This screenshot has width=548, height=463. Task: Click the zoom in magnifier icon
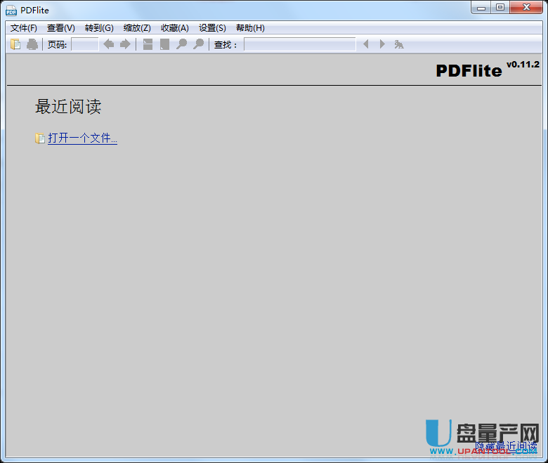click(x=198, y=44)
